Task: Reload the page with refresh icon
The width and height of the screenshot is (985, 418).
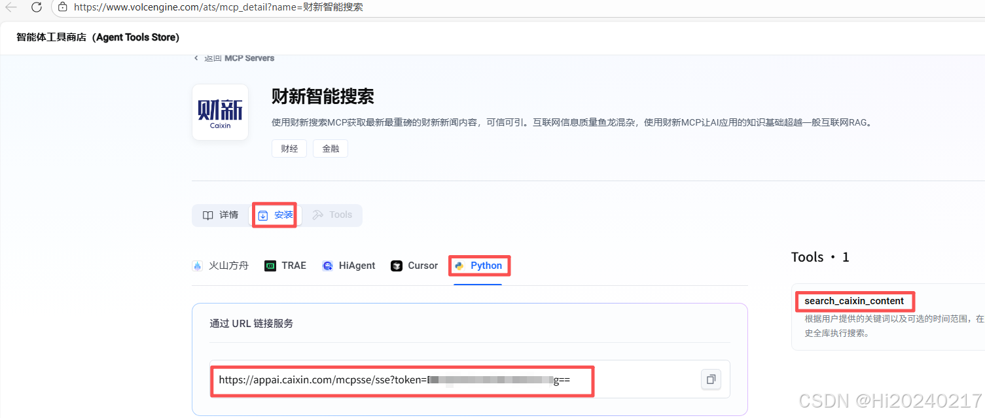Action: tap(37, 7)
